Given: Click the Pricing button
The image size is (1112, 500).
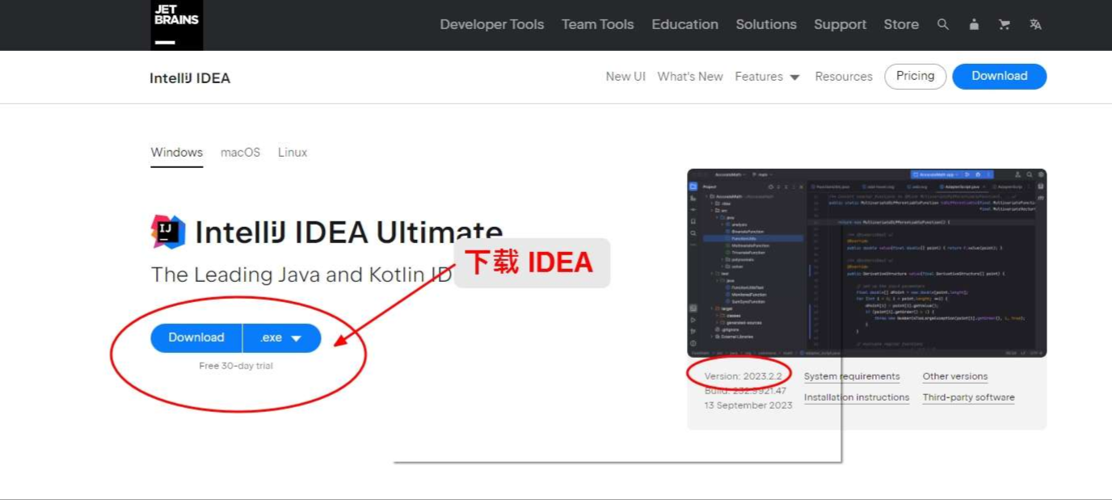Looking at the screenshot, I should tap(915, 76).
